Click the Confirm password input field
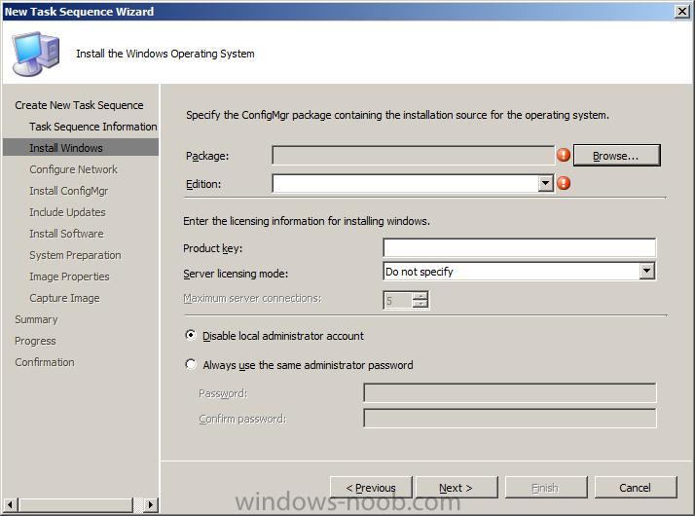 pyautogui.click(x=510, y=418)
